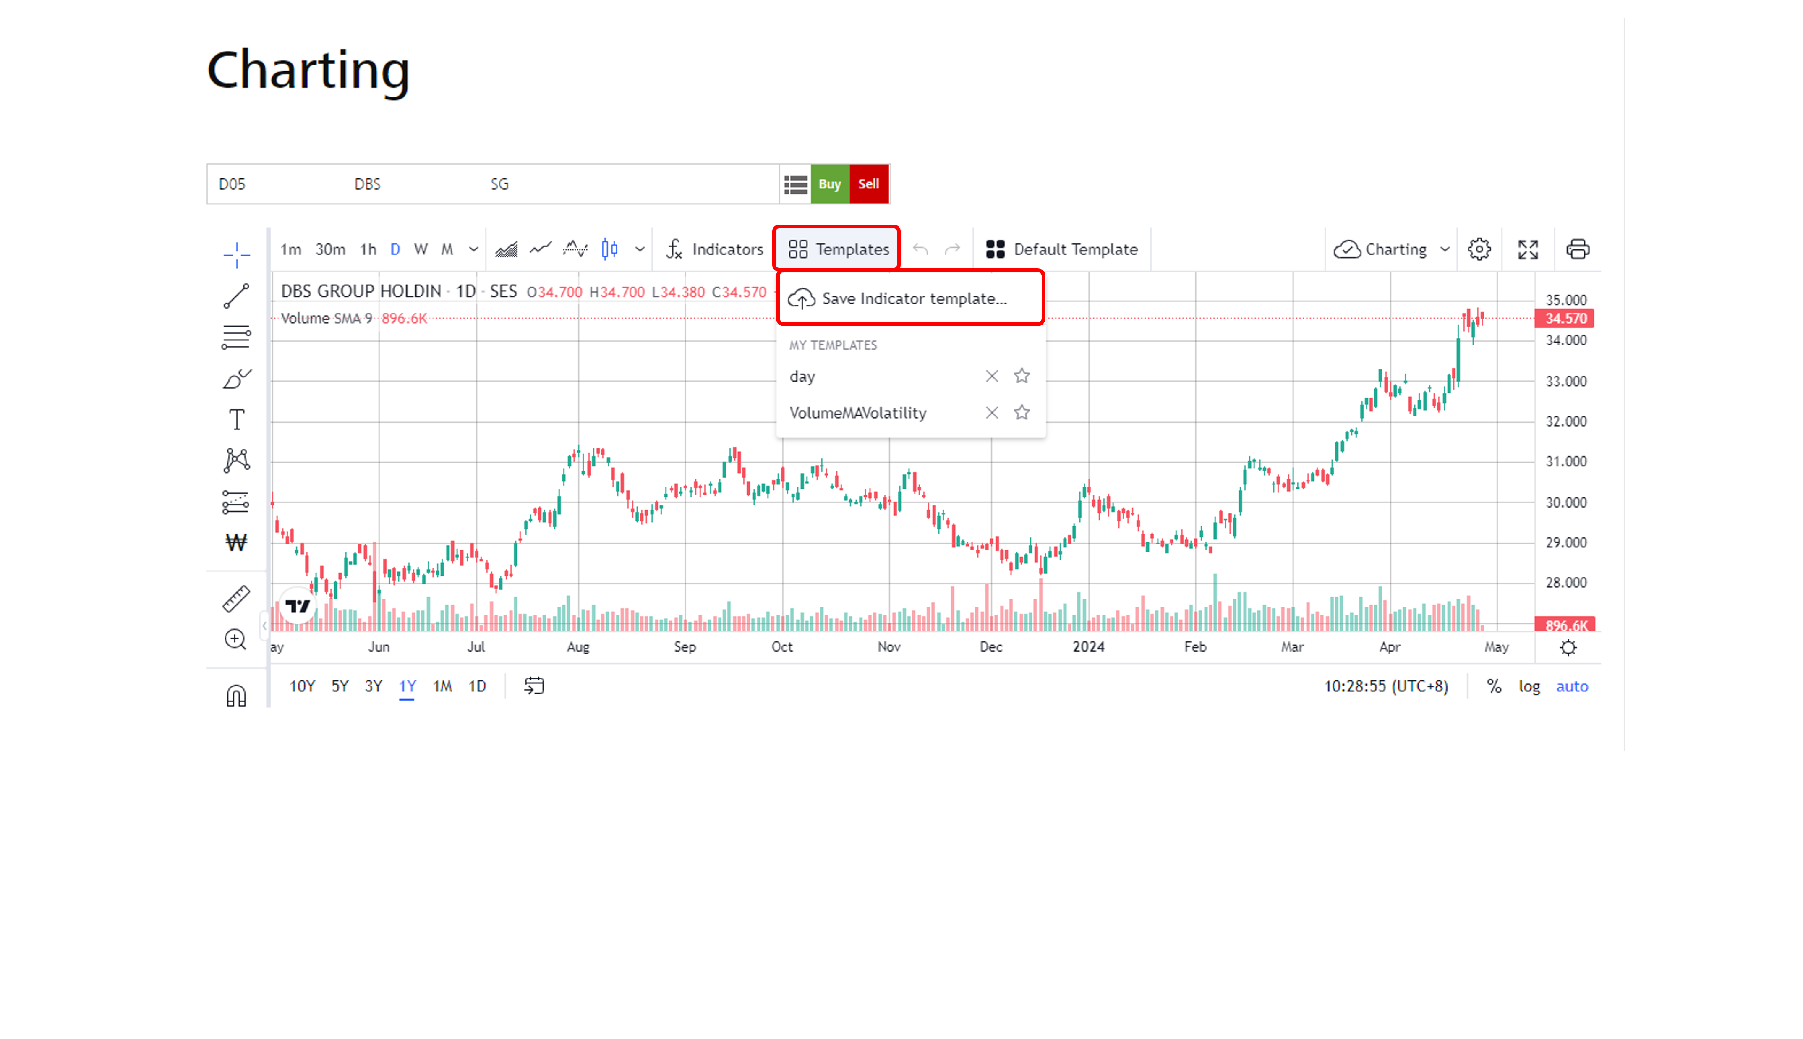Toggle percent scale mode
The width and height of the screenshot is (1803, 1039).
1493,686
